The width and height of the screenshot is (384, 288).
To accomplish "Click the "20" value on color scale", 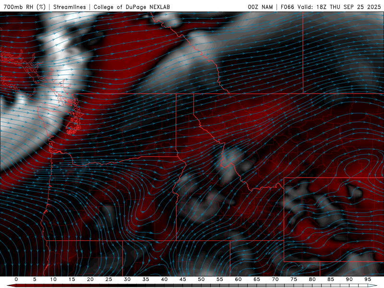I will point(90,279).
